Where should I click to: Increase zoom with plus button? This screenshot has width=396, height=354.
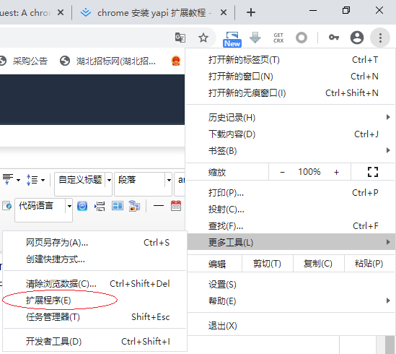pos(336,172)
